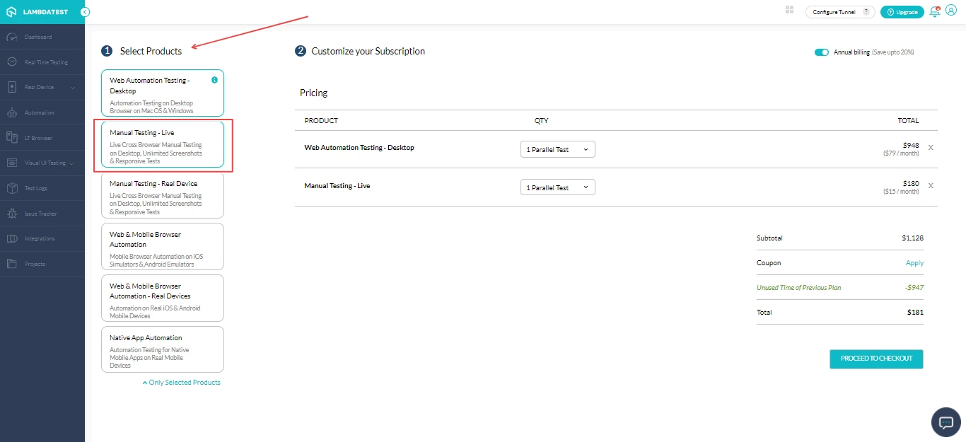
Task: Open Real Time Testing sidebar icon
Action: pos(12,62)
